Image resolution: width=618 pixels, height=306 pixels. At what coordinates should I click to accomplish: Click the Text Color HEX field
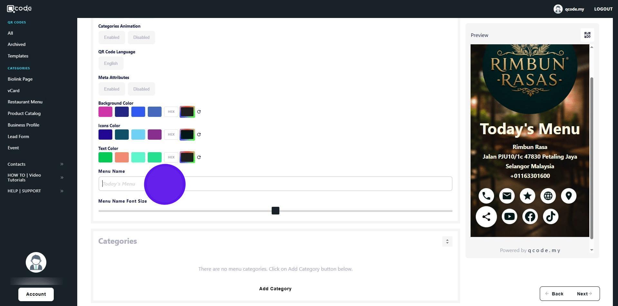[171, 157]
